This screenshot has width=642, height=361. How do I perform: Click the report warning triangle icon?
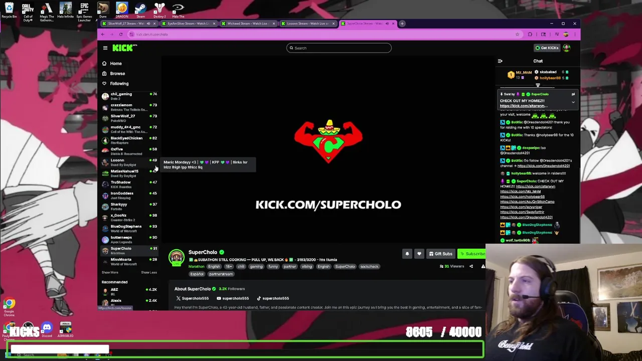(x=483, y=266)
